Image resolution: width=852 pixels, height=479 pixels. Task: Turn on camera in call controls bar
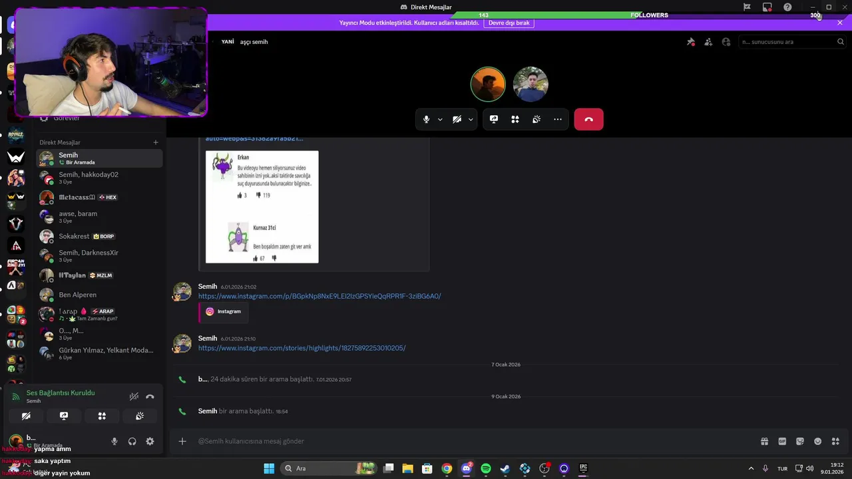point(457,120)
